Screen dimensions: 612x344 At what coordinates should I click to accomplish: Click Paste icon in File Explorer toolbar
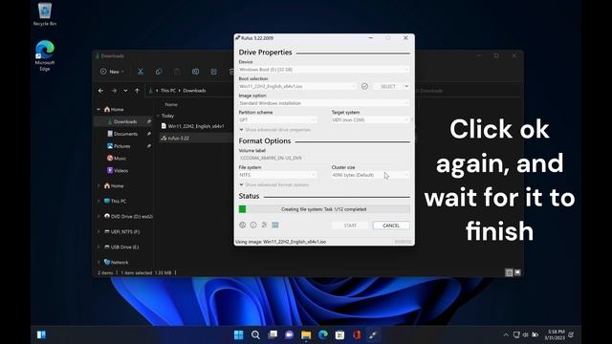pos(177,72)
